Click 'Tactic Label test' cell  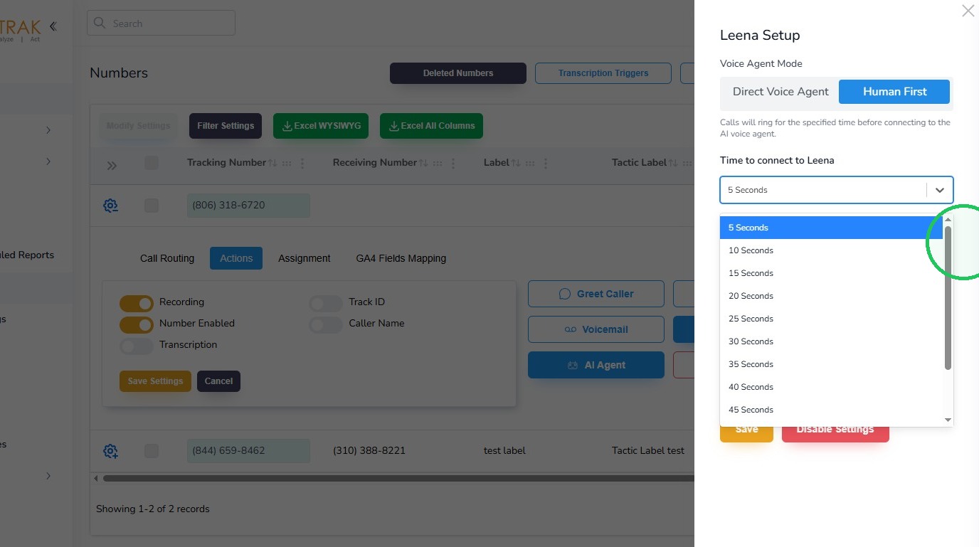pos(648,451)
